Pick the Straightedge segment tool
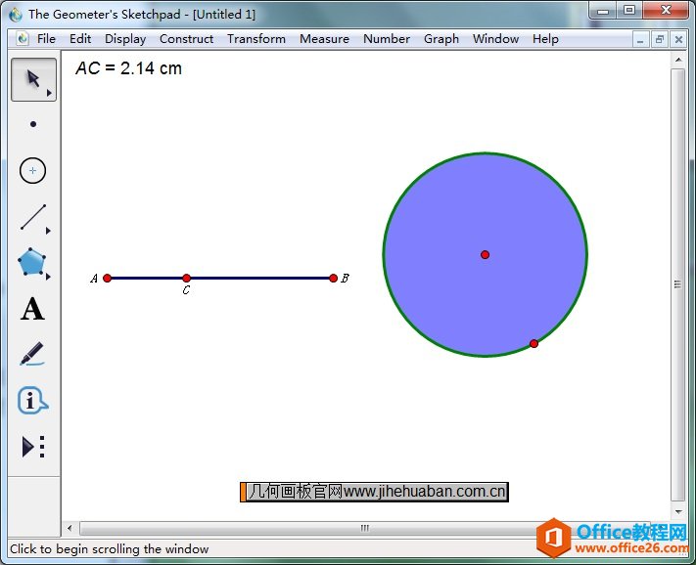This screenshot has width=696, height=565. point(32,217)
